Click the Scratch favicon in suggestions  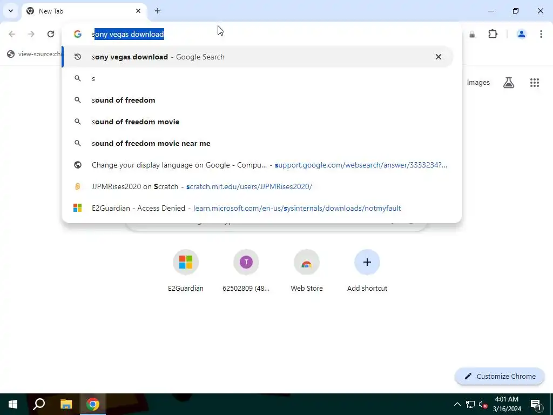point(78,186)
